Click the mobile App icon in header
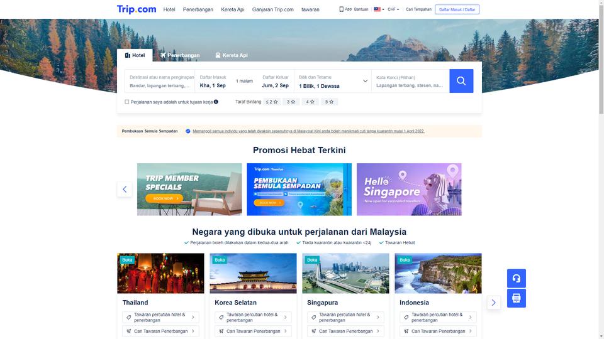This screenshot has width=604, height=339. [x=341, y=9]
